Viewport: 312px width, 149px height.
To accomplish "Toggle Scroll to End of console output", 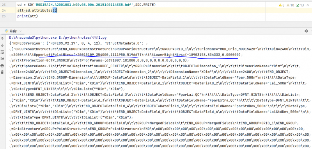I will [2, 59].
